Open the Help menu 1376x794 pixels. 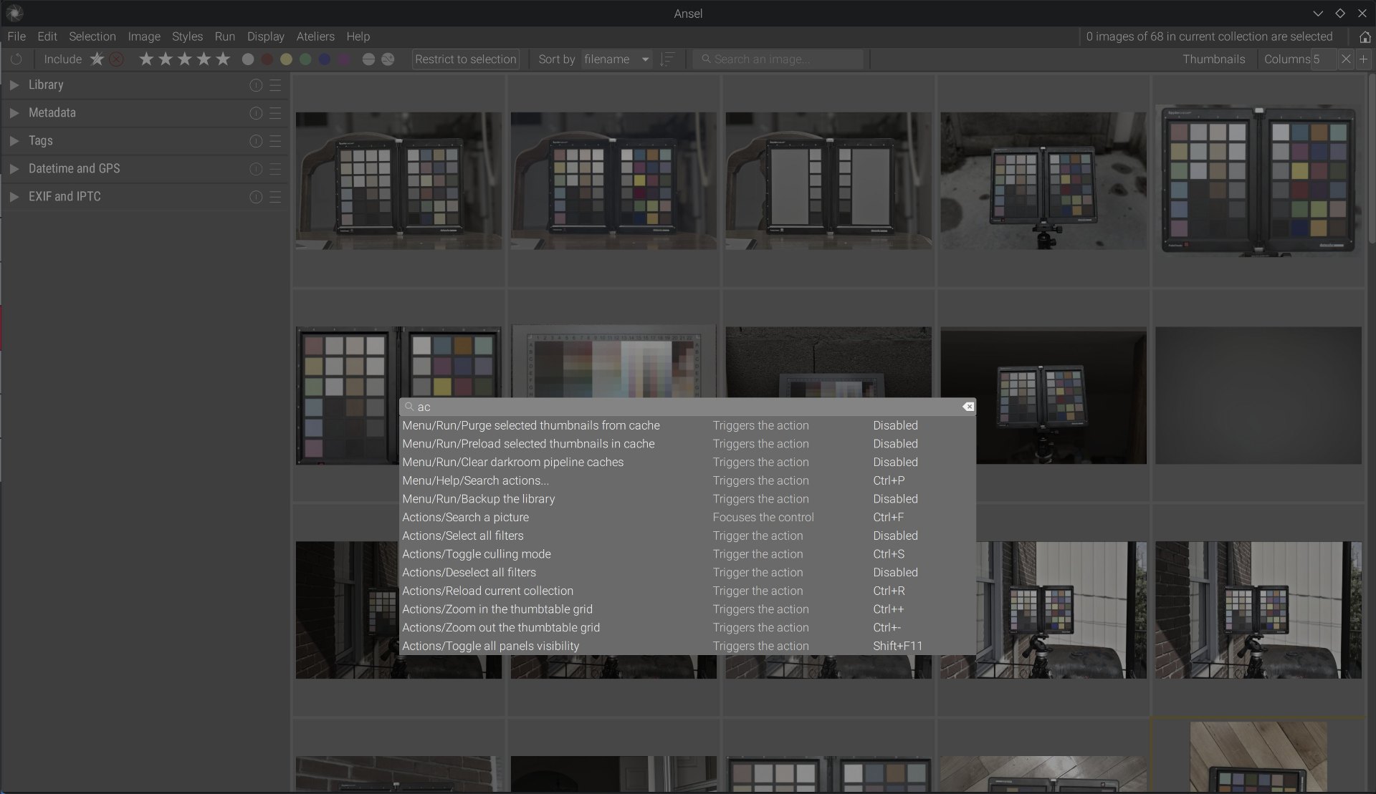358,37
